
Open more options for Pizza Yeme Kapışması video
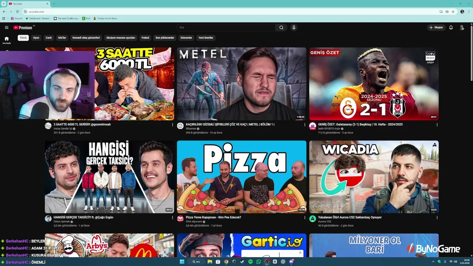(305, 218)
